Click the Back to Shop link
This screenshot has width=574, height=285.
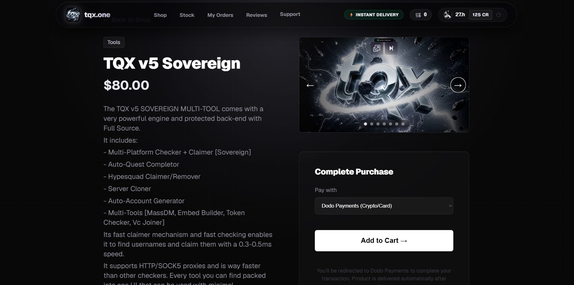pyautogui.click(x=127, y=20)
